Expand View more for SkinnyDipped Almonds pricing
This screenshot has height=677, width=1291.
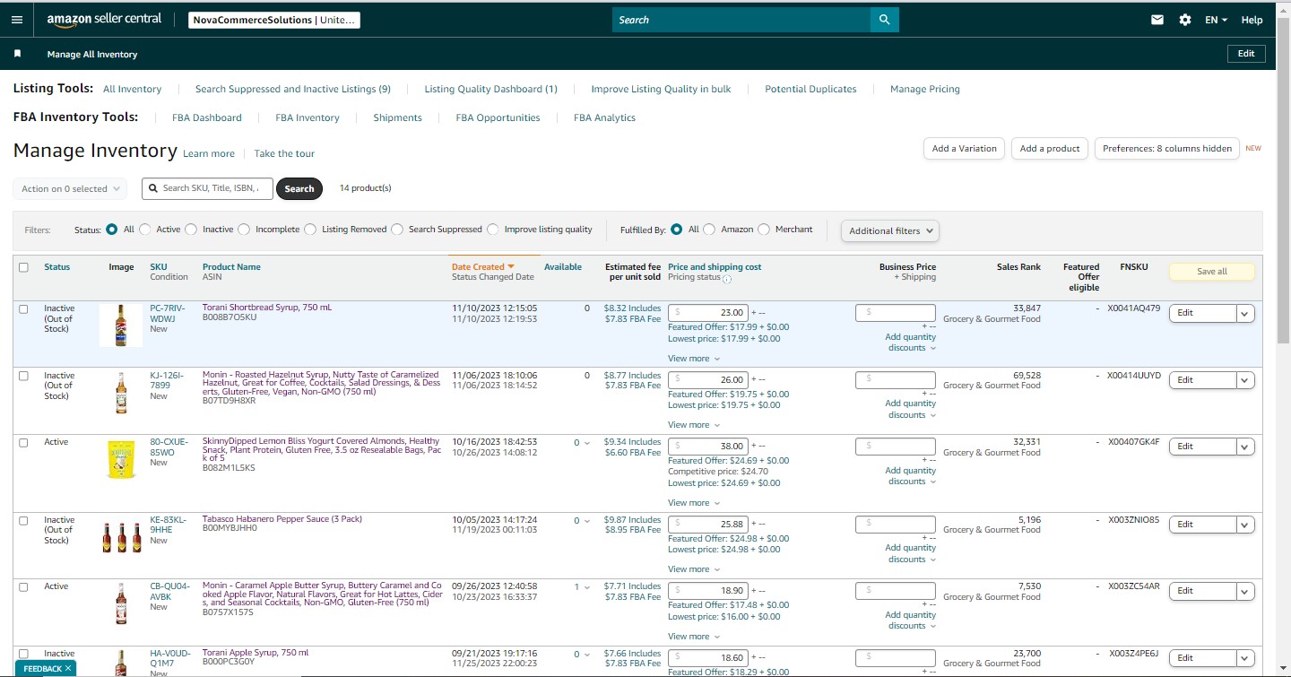693,503
